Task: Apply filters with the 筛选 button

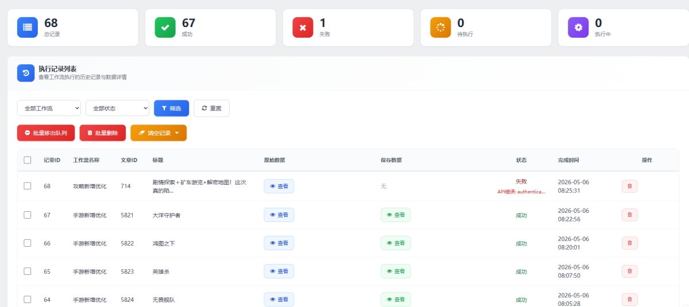Action: point(171,108)
